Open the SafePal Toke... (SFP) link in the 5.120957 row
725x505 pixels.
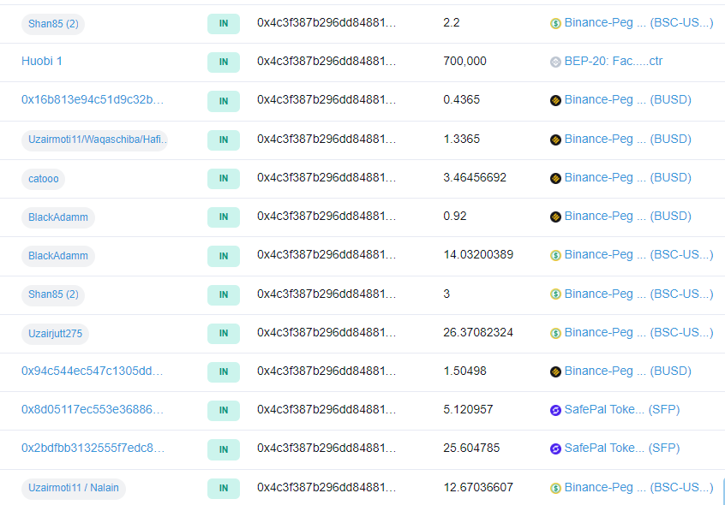click(622, 409)
